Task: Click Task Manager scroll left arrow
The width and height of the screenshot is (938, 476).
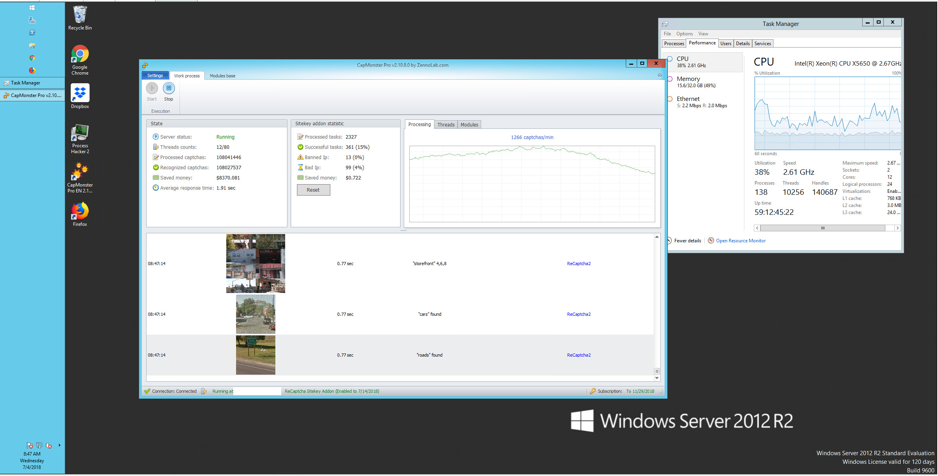Action: coord(757,228)
